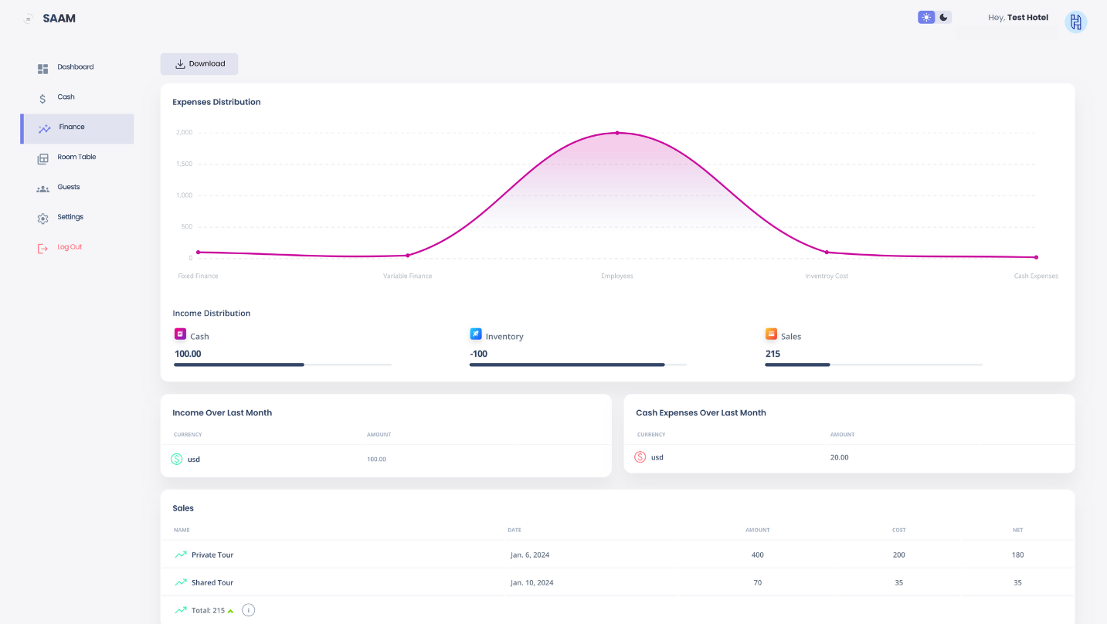Click the info icon beside Total: 215
This screenshot has height=624, width=1107.
[248, 610]
